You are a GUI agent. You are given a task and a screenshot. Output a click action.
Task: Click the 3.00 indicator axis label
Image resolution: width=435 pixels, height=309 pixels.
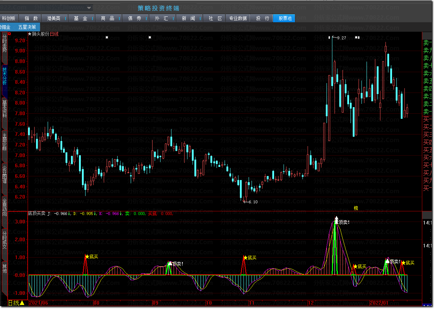point(20,222)
